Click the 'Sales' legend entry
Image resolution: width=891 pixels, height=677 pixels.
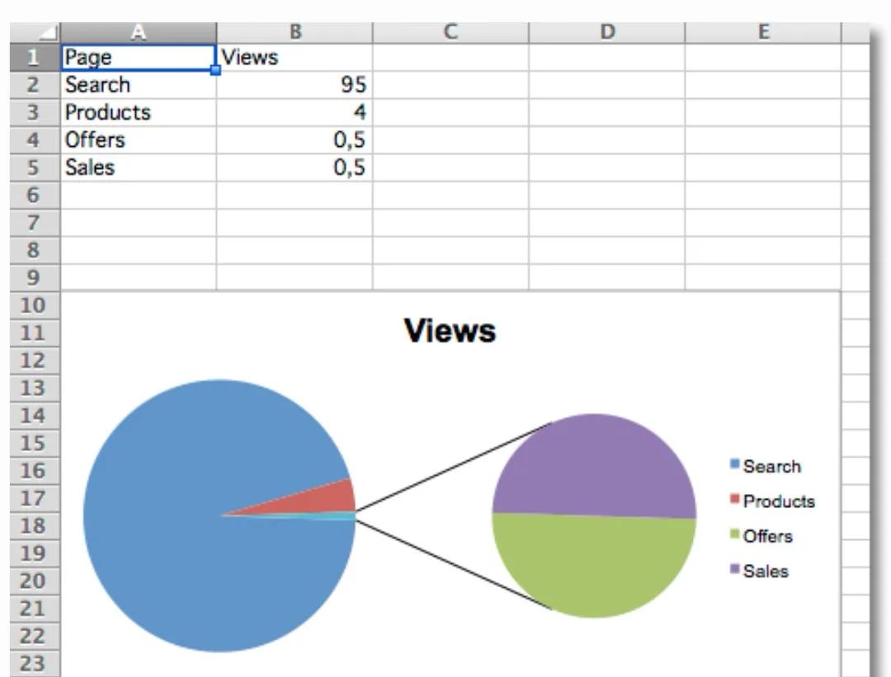(760, 571)
